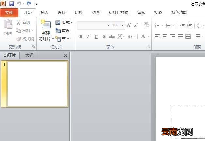Switch to the 插入 ribbon tab
This screenshot has height=141, width=205.
(45, 13)
